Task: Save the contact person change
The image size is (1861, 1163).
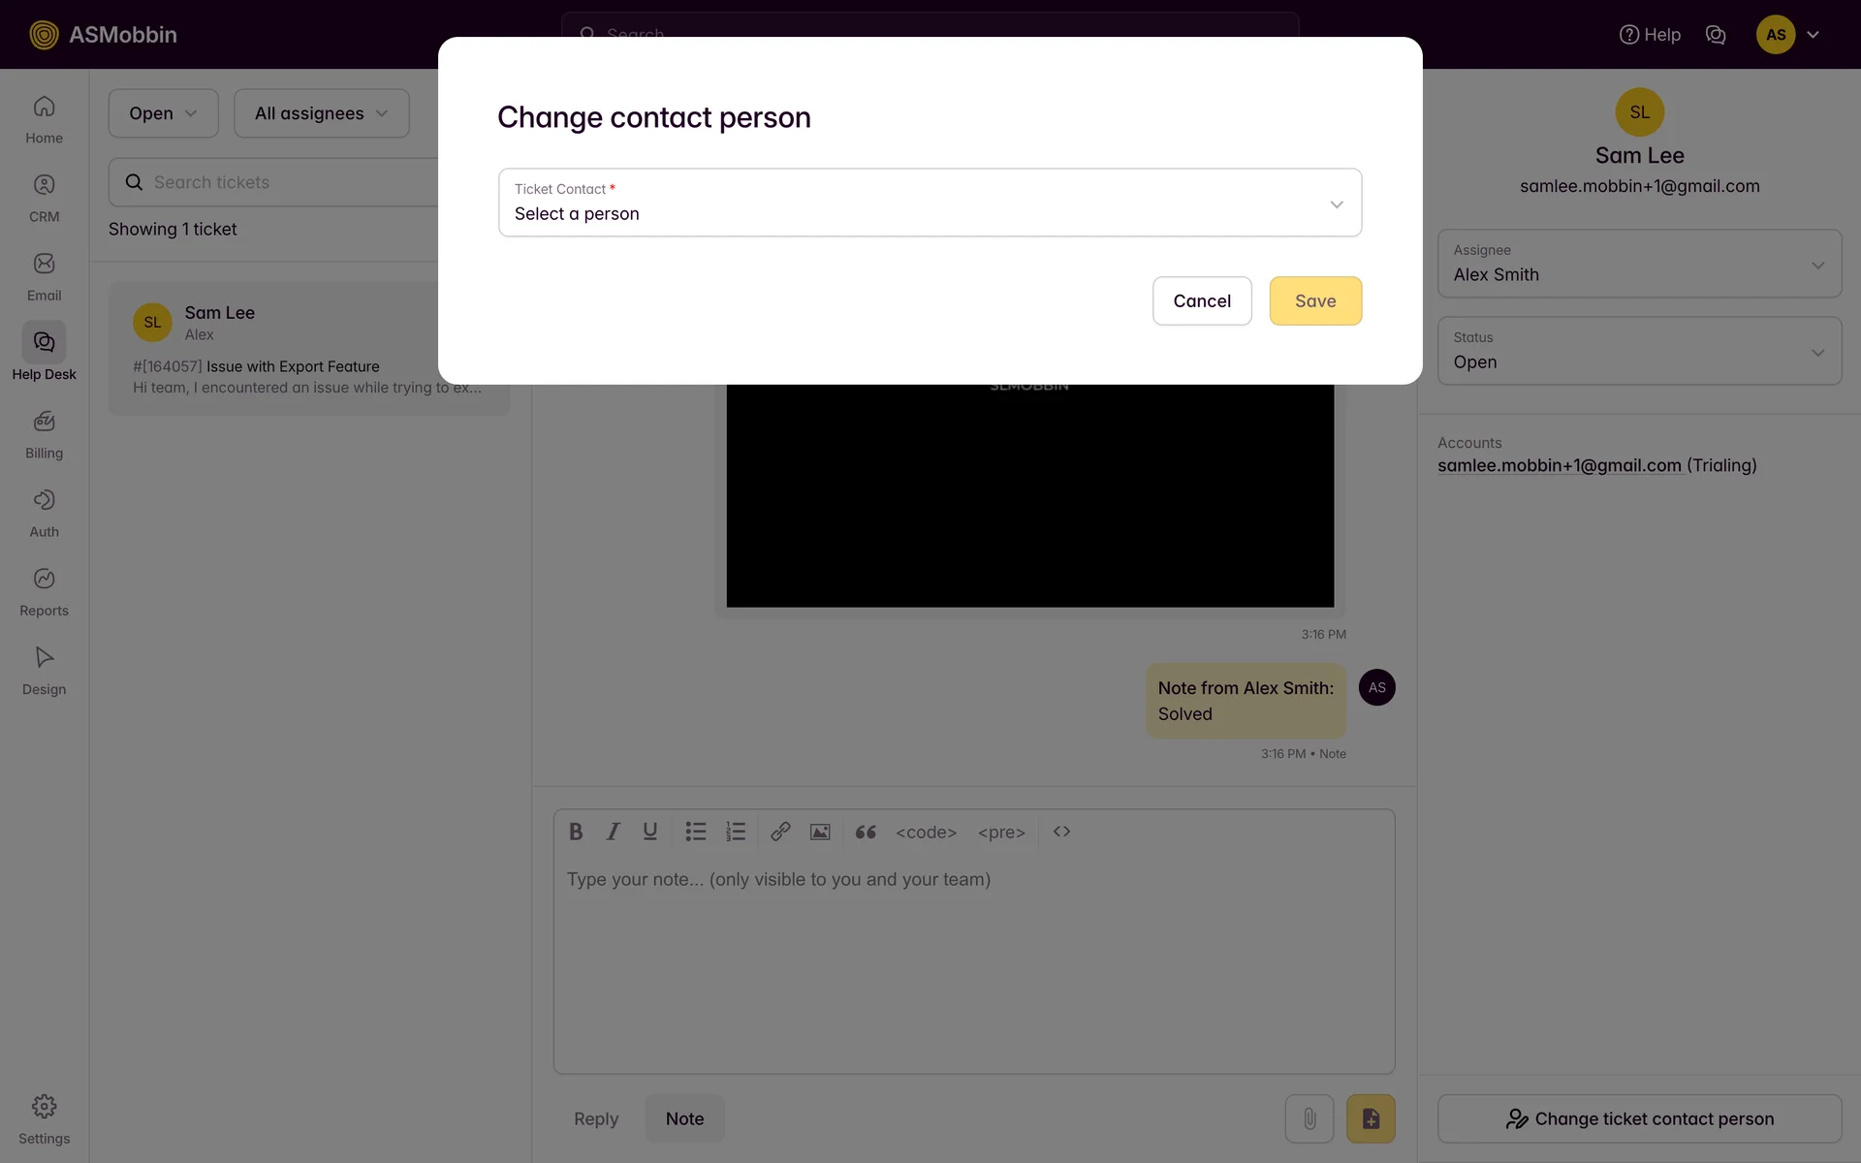Action: (x=1315, y=301)
